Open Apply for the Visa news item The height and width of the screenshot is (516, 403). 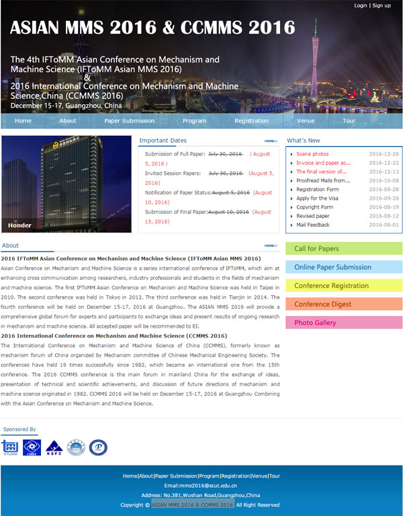[x=317, y=198]
